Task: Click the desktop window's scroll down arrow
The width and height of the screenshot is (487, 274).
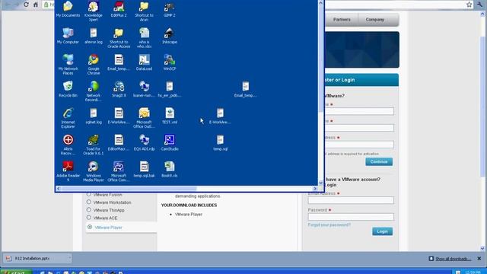Action: pos(321,183)
